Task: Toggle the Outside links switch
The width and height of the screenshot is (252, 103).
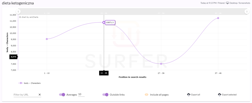Action: click(105, 95)
